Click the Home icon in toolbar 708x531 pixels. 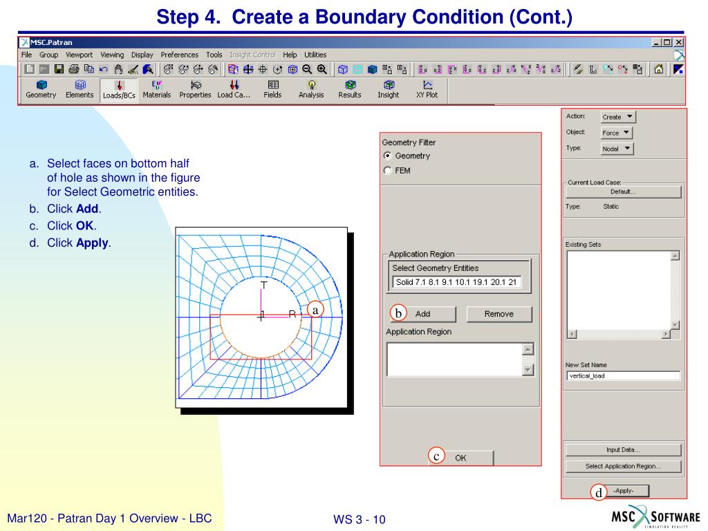(x=659, y=69)
